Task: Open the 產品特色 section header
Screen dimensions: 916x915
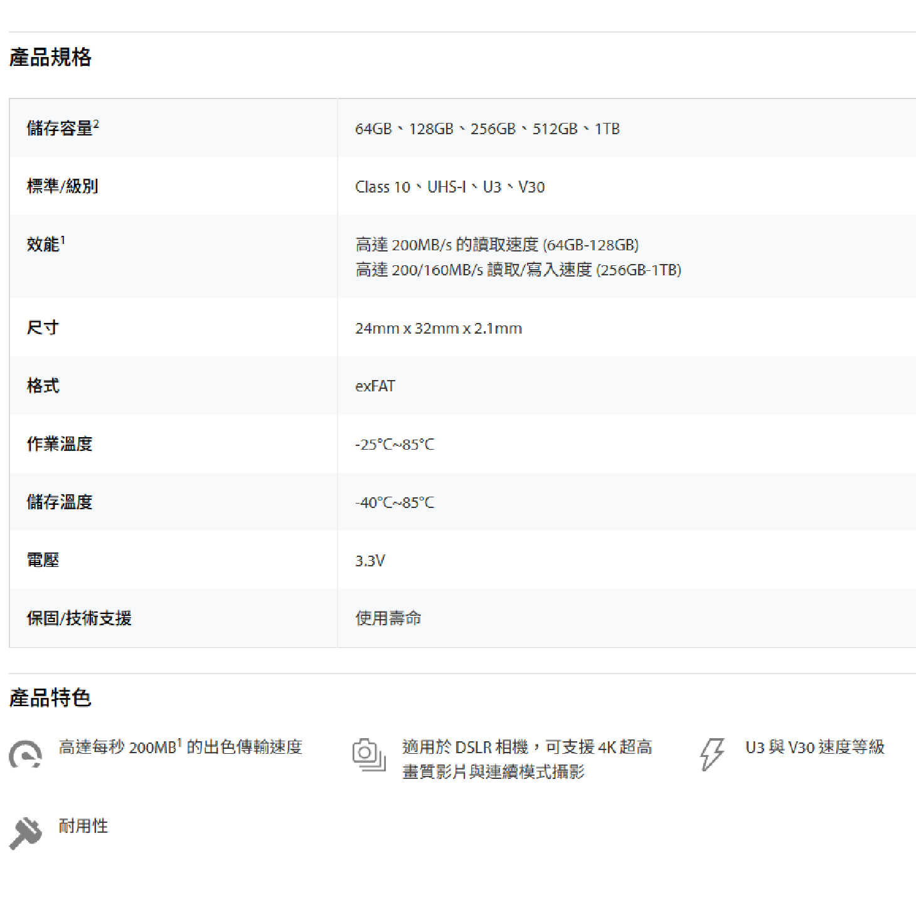Action: click(51, 697)
